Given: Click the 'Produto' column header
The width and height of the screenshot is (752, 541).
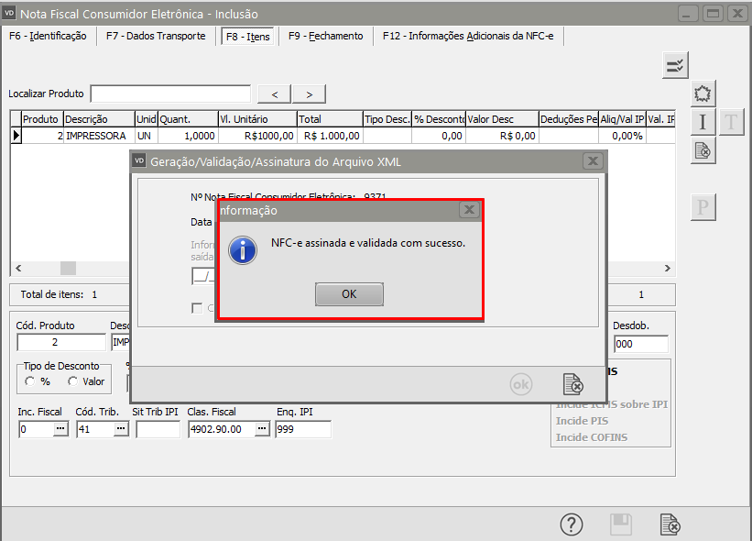Looking at the screenshot, I should coord(43,119).
